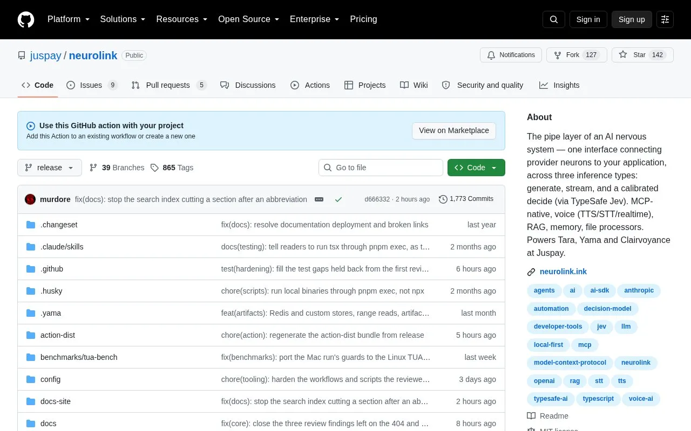Fork the repository using Fork button
Viewport: 691px width, 431px height.
[x=577, y=55]
